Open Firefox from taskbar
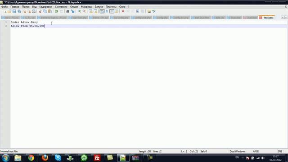This screenshot has height=162, width=288. tap(45, 158)
